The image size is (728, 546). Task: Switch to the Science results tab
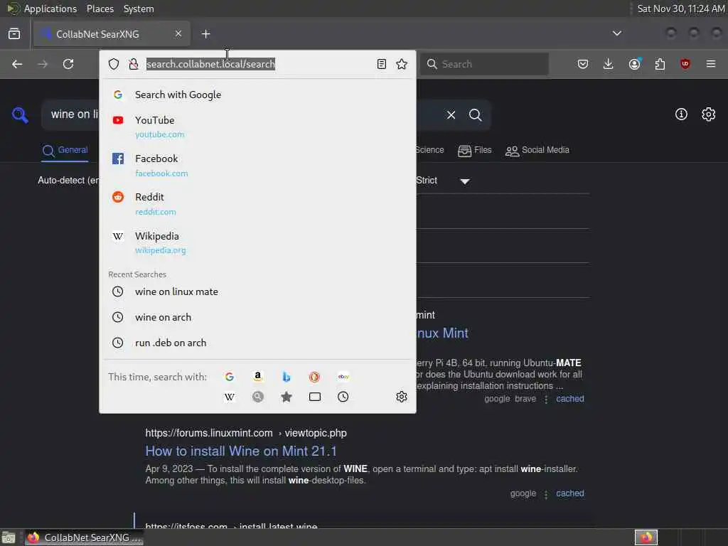click(430, 150)
